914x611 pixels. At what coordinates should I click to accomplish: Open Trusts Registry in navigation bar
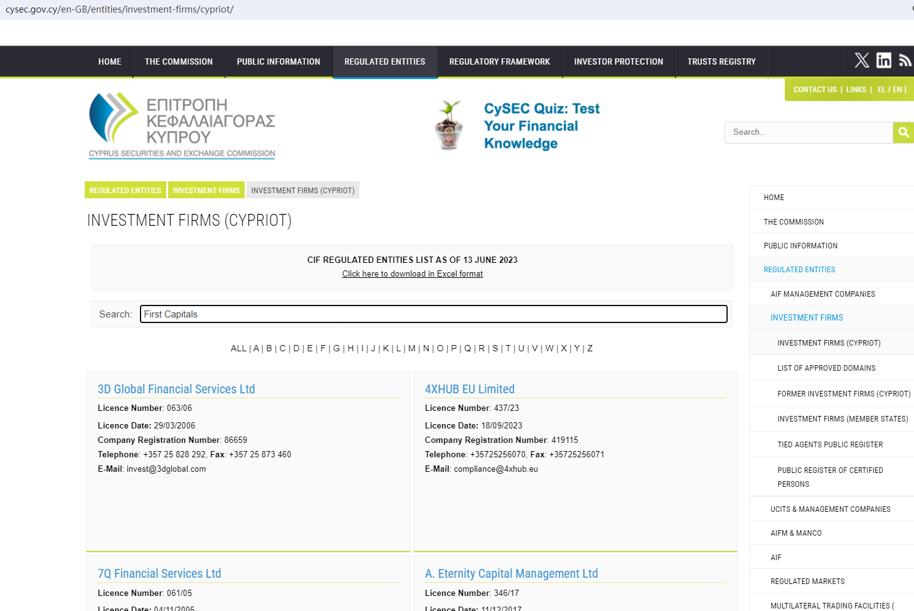[x=721, y=61]
